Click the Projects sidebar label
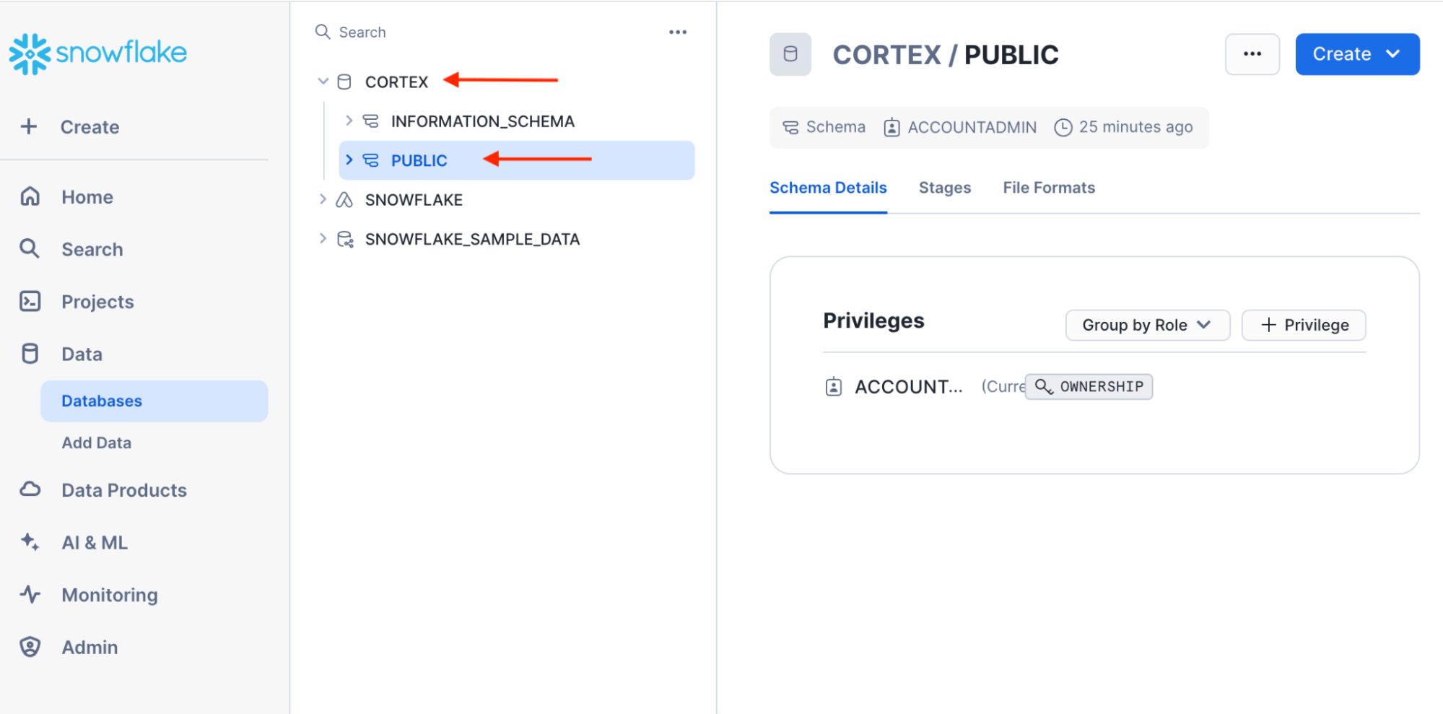This screenshot has height=714, width=1443. [98, 302]
